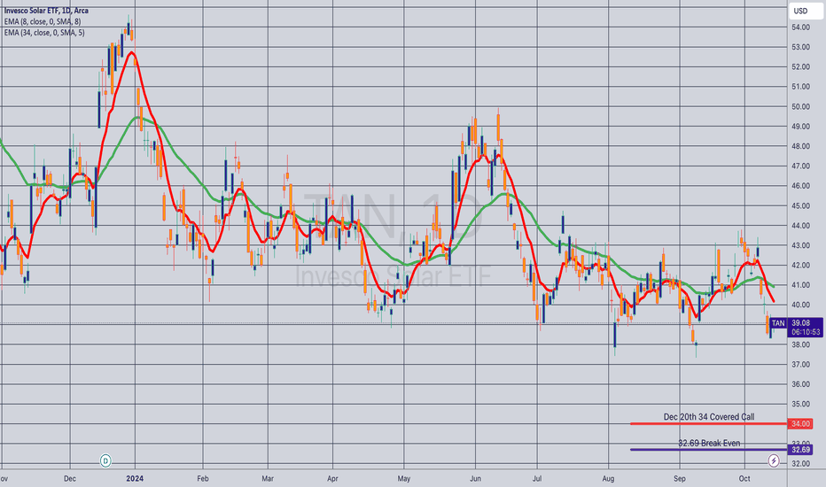826x487 pixels.
Task: Click the 45.00 price axis label
Action: pos(800,205)
